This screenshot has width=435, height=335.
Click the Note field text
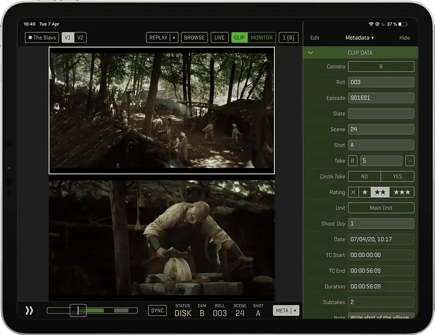pyautogui.click(x=381, y=316)
